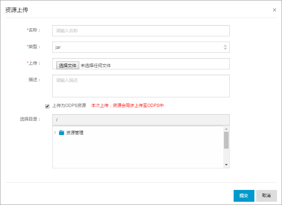Click the 未选择任何文件 text
Screen dimensions: 282x205
coord(96,66)
